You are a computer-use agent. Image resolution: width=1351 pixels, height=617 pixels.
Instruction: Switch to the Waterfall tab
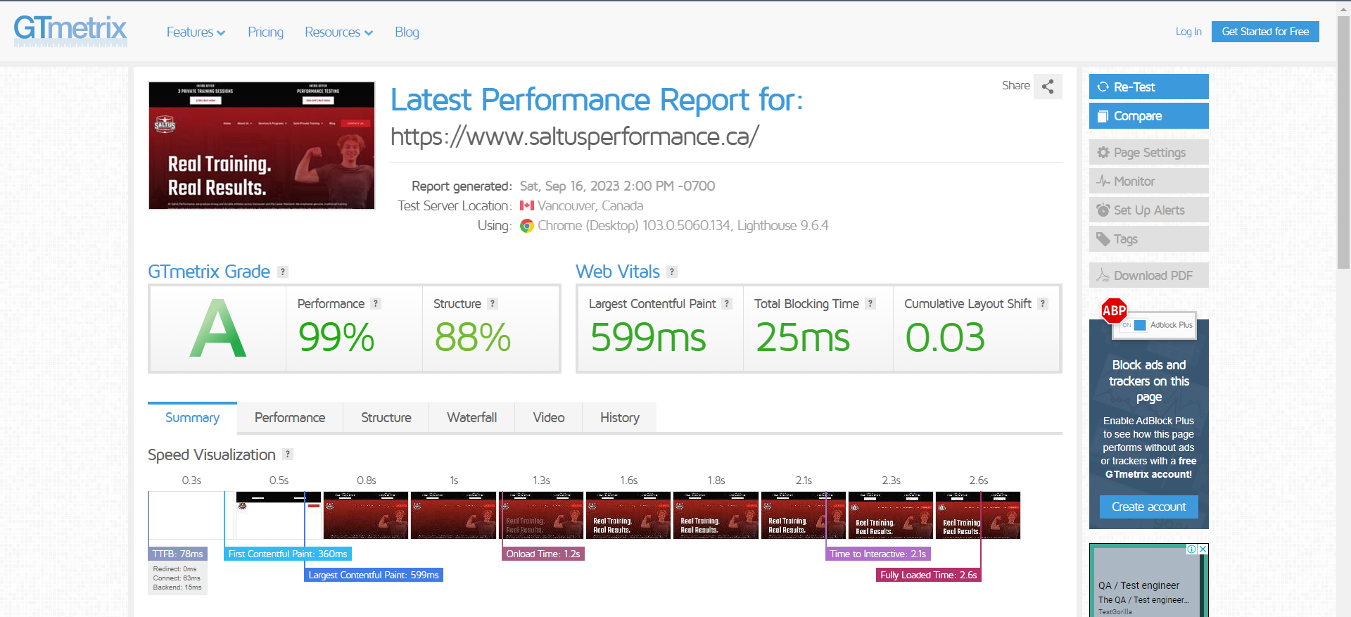click(x=472, y=418)
